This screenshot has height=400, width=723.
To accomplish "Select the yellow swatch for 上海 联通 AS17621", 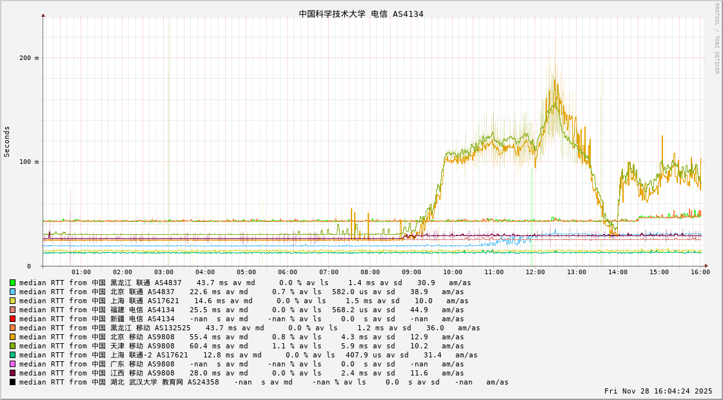I will tap(12, 301).
